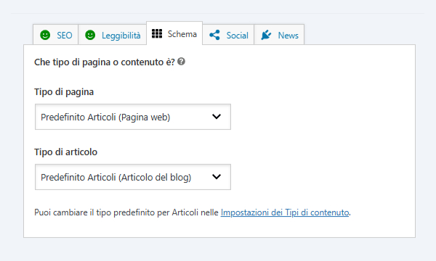Open the Predefinito Articoli (Pagina web) dropdown

[133, 117]
